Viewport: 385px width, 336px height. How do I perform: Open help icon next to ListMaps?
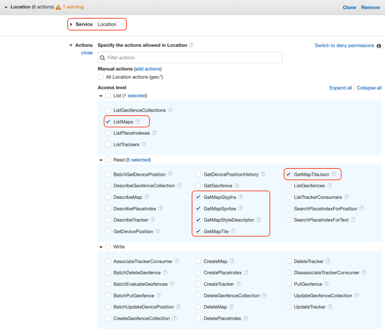coord(138,121)
